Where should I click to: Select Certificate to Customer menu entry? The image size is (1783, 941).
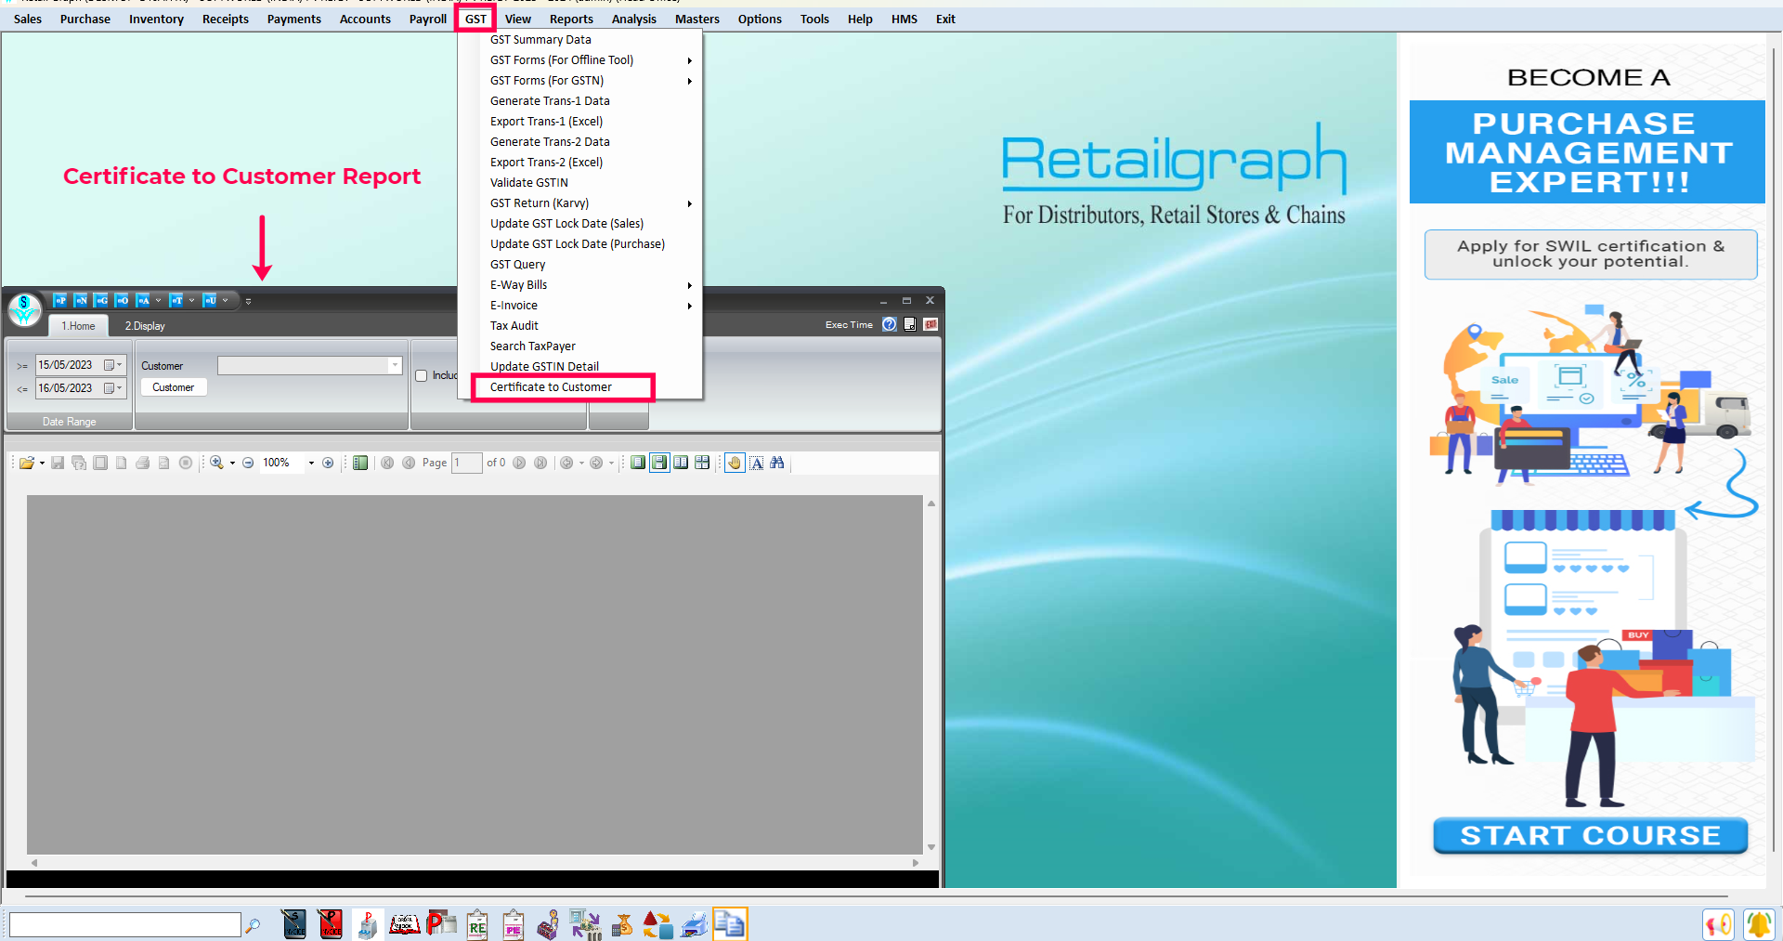tap(563, 387)
